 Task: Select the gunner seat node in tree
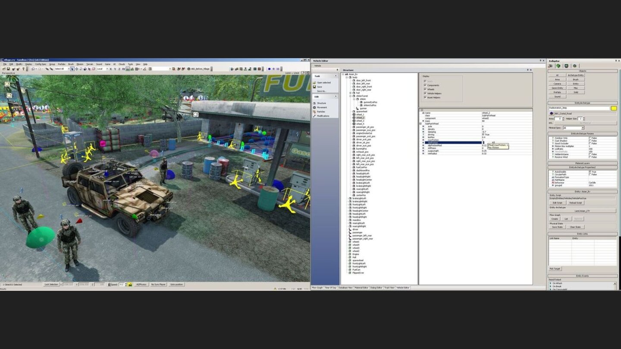363,108
